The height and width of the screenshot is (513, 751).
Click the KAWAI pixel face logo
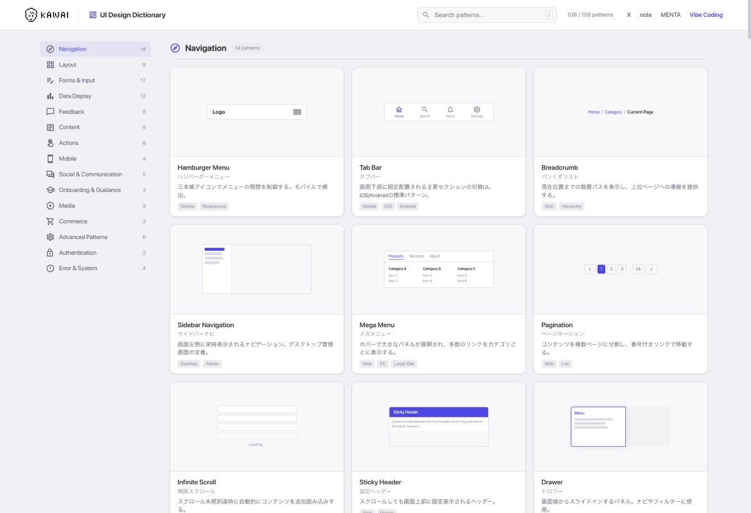click(31, 15)
